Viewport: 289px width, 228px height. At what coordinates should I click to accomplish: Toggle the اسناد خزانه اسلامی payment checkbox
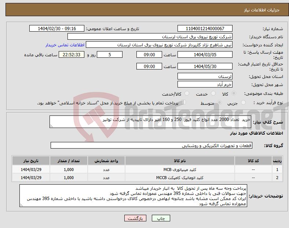click(x=184, y=102)
